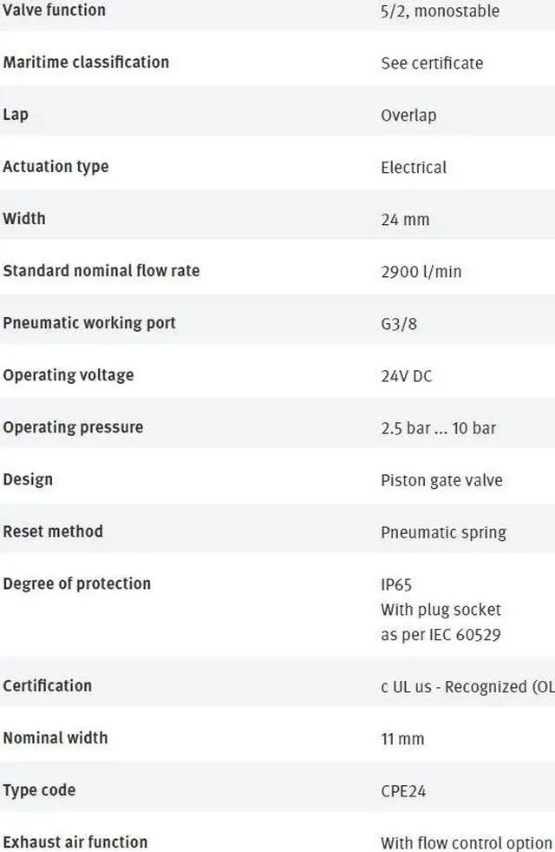Viewport: 555px width, 852px height.
Task: Click the "2900 l/min" flow rate value
Action: pos(421,271)
